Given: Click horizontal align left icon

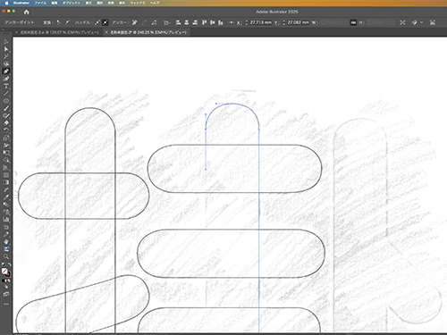Looking at the screenshot, I should pyautogui.click(x=178, y=22).
